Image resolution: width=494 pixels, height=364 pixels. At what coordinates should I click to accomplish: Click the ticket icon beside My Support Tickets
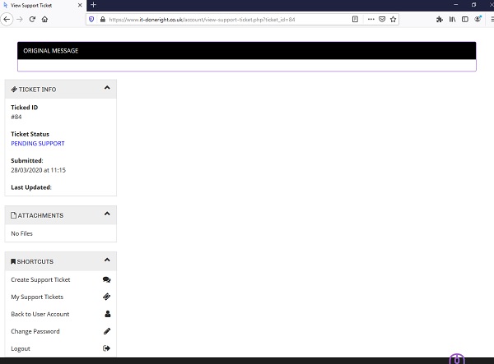point(106,297)
